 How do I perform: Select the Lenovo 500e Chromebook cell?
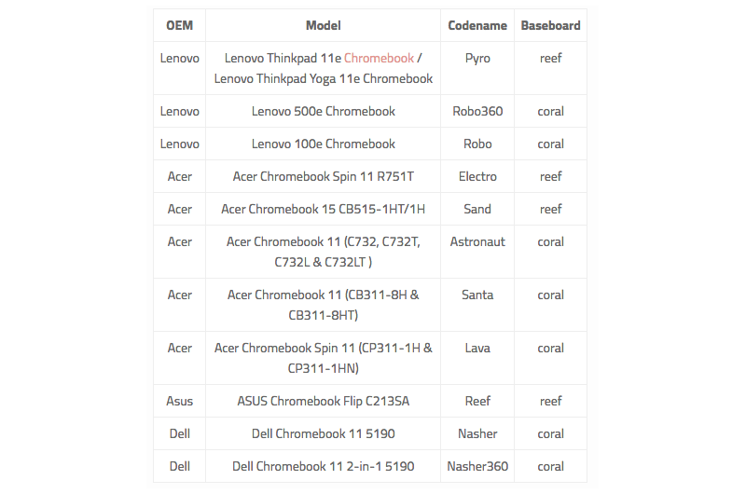[x=323, y=111]
